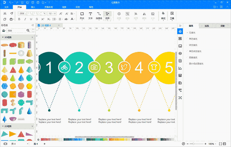Image resolution: width=231 pixels, height=147 pixels.
Task: Select the red cylinder disk shape
Action: pyautogui.click(x=13, y=45)
